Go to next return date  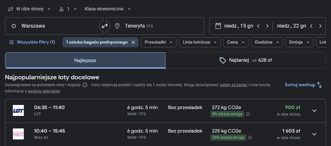click(x=320, y=26)
